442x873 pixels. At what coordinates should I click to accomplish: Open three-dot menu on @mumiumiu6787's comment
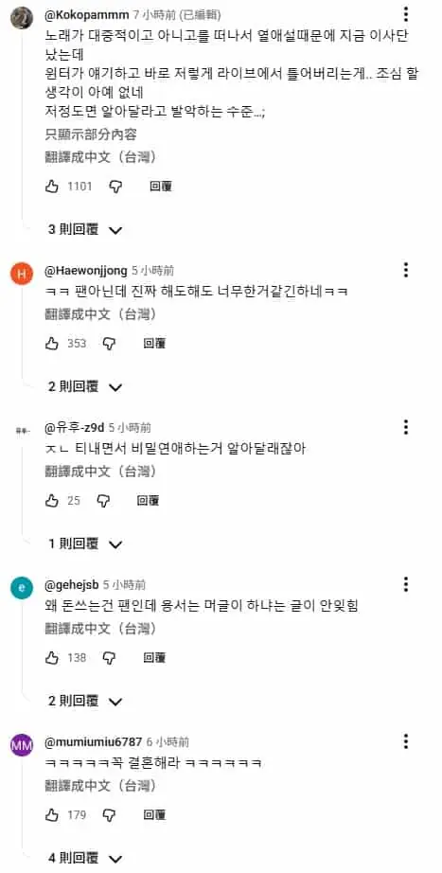(406, 741)
